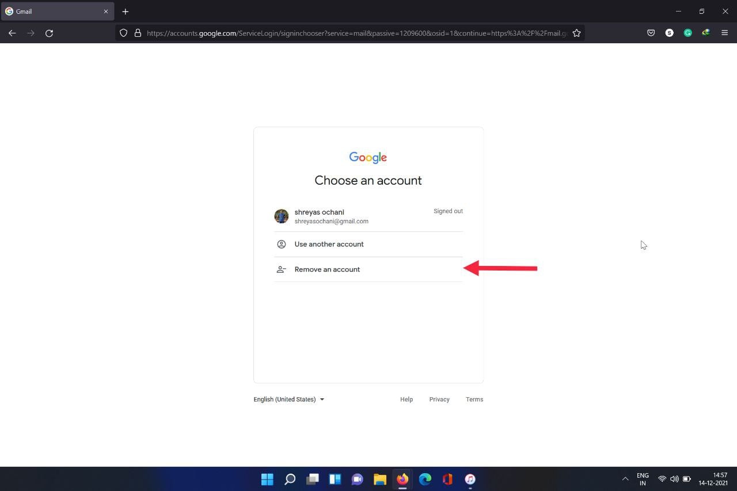
Task: Click the address bar URL
Action: click(x=356, y=33)
